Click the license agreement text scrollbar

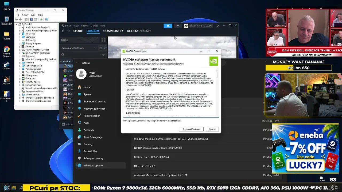point(217,74)
